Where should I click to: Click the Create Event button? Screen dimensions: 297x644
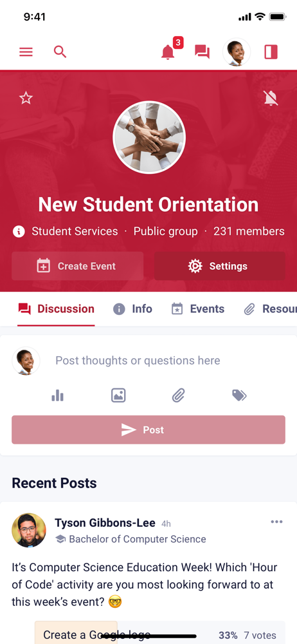point(78,266)
